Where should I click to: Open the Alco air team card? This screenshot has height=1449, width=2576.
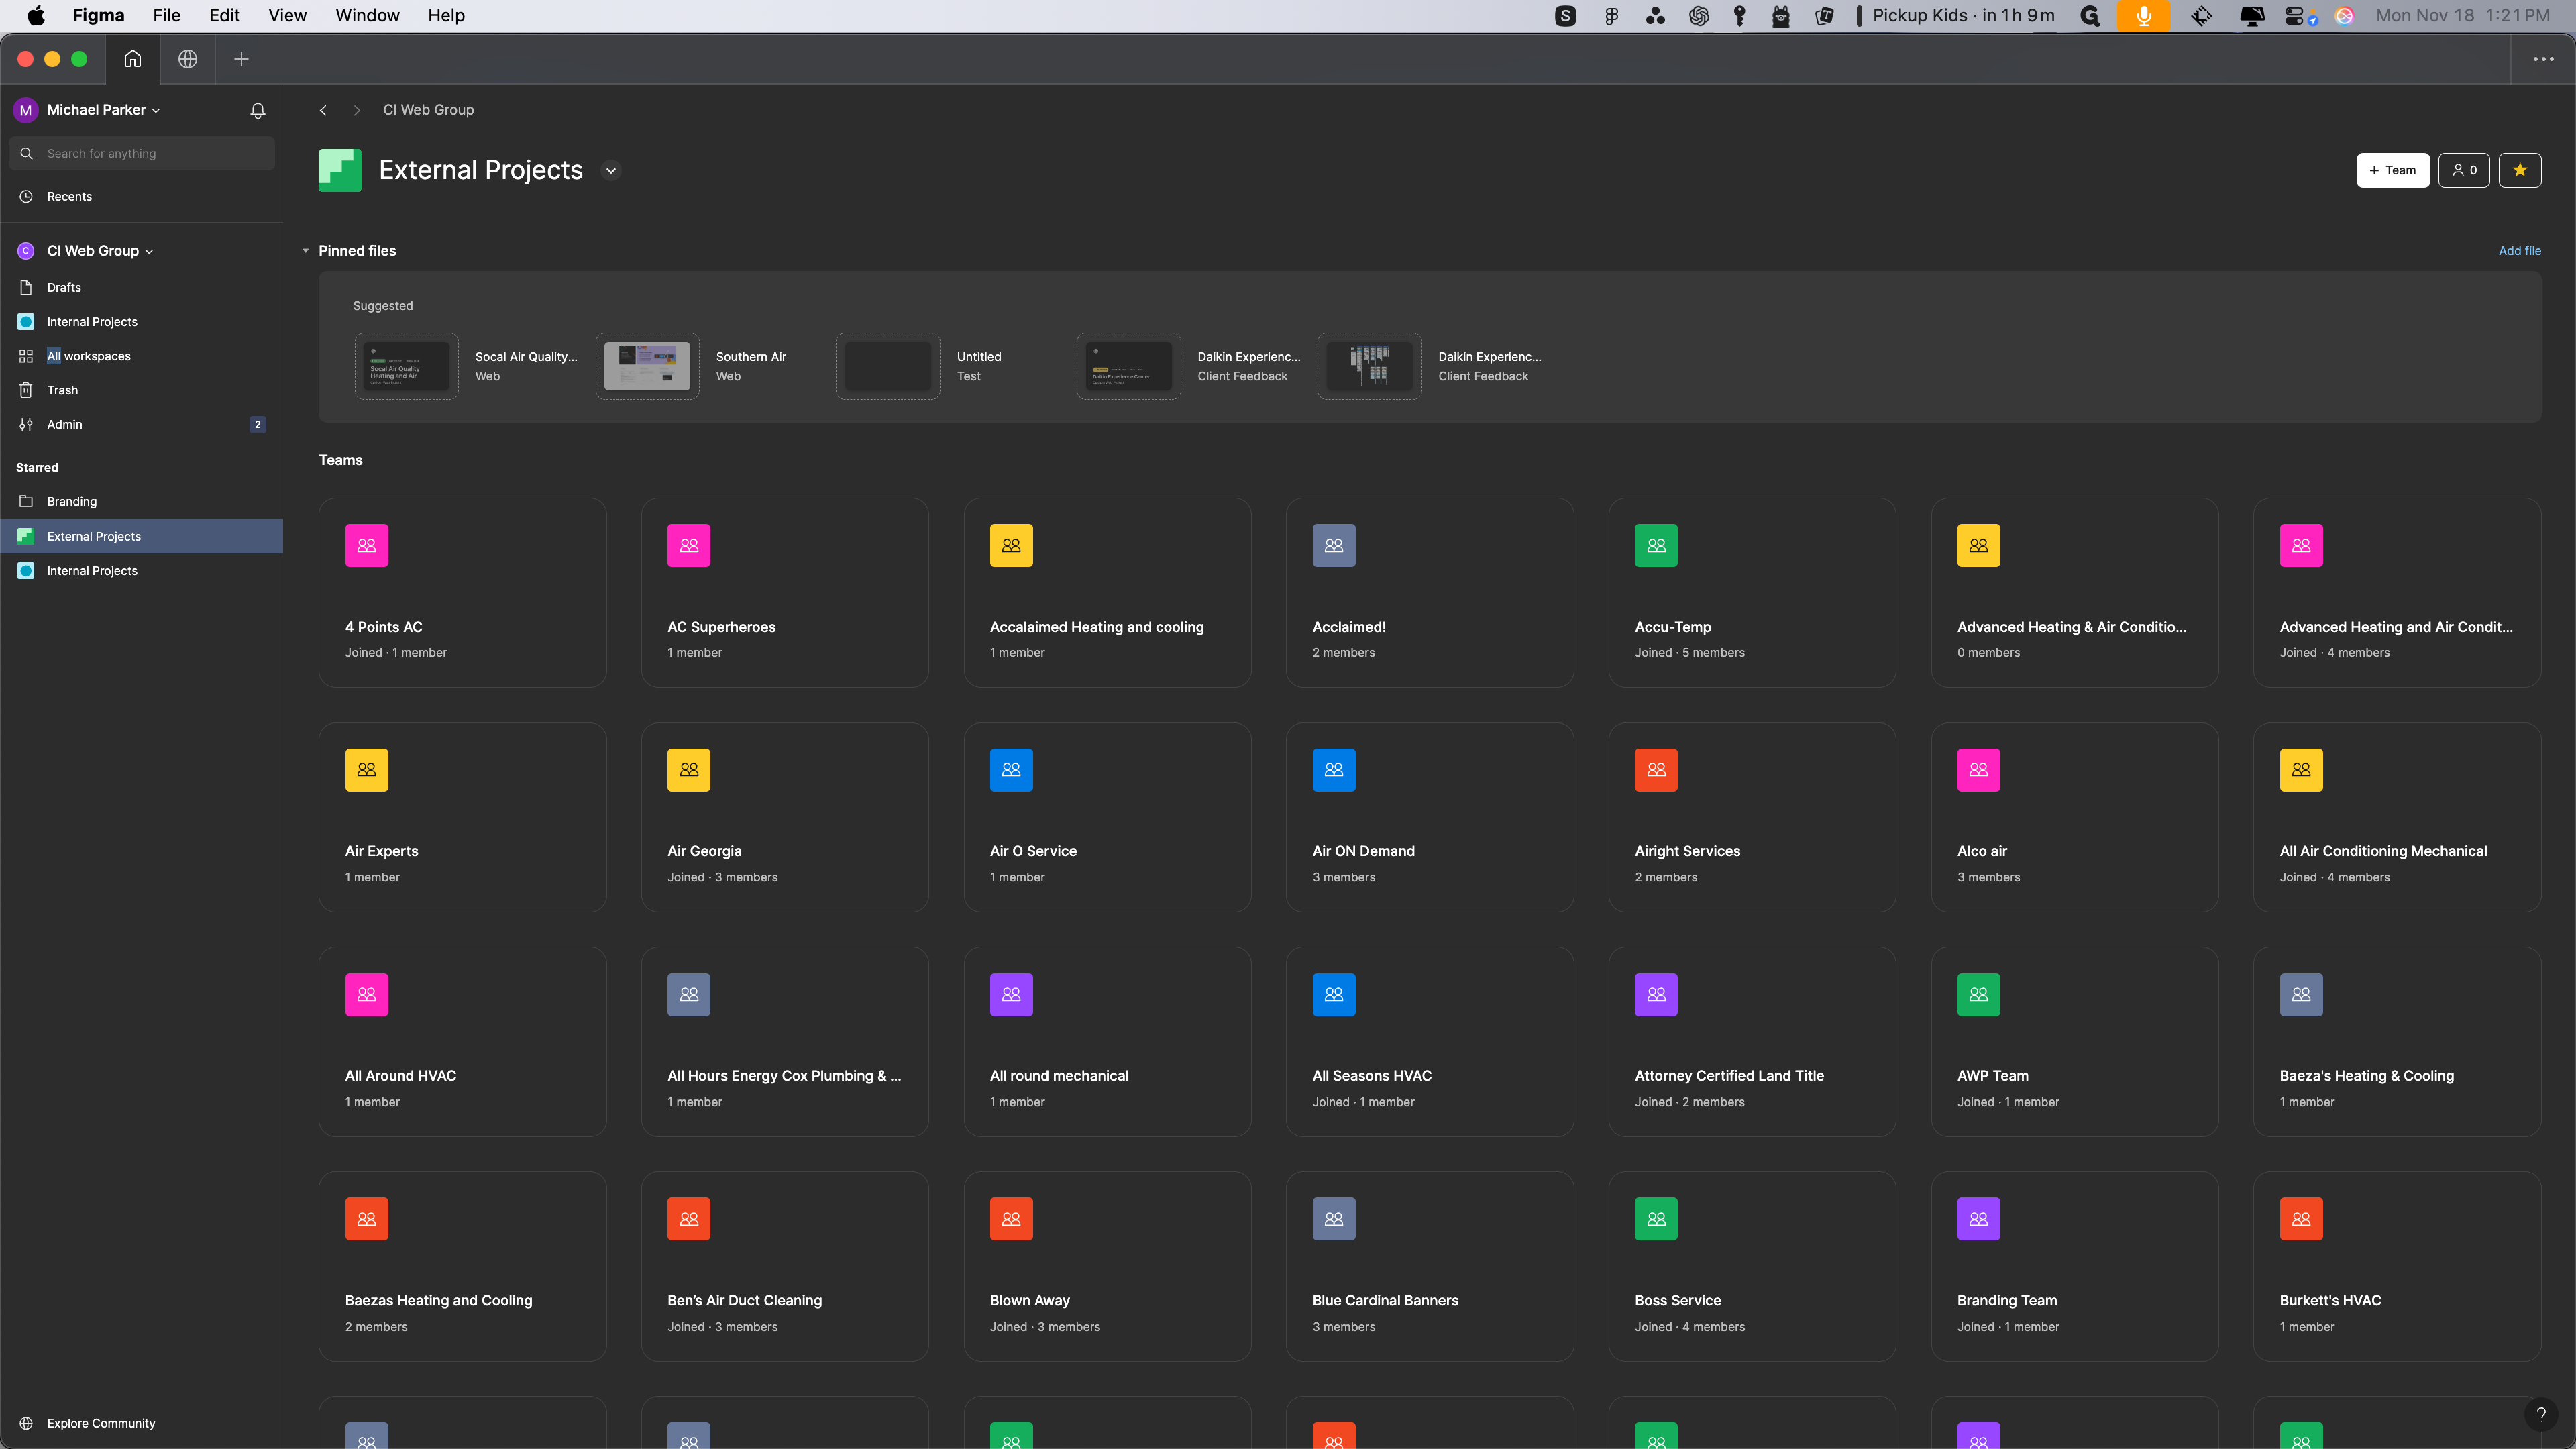point(2075,817)
